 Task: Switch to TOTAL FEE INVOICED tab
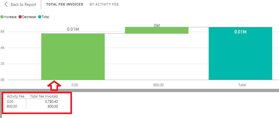point(65,5)
